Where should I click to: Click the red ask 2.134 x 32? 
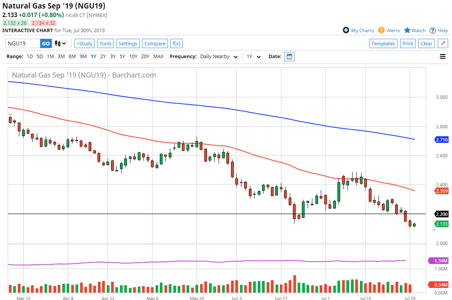tap(43, 23)
